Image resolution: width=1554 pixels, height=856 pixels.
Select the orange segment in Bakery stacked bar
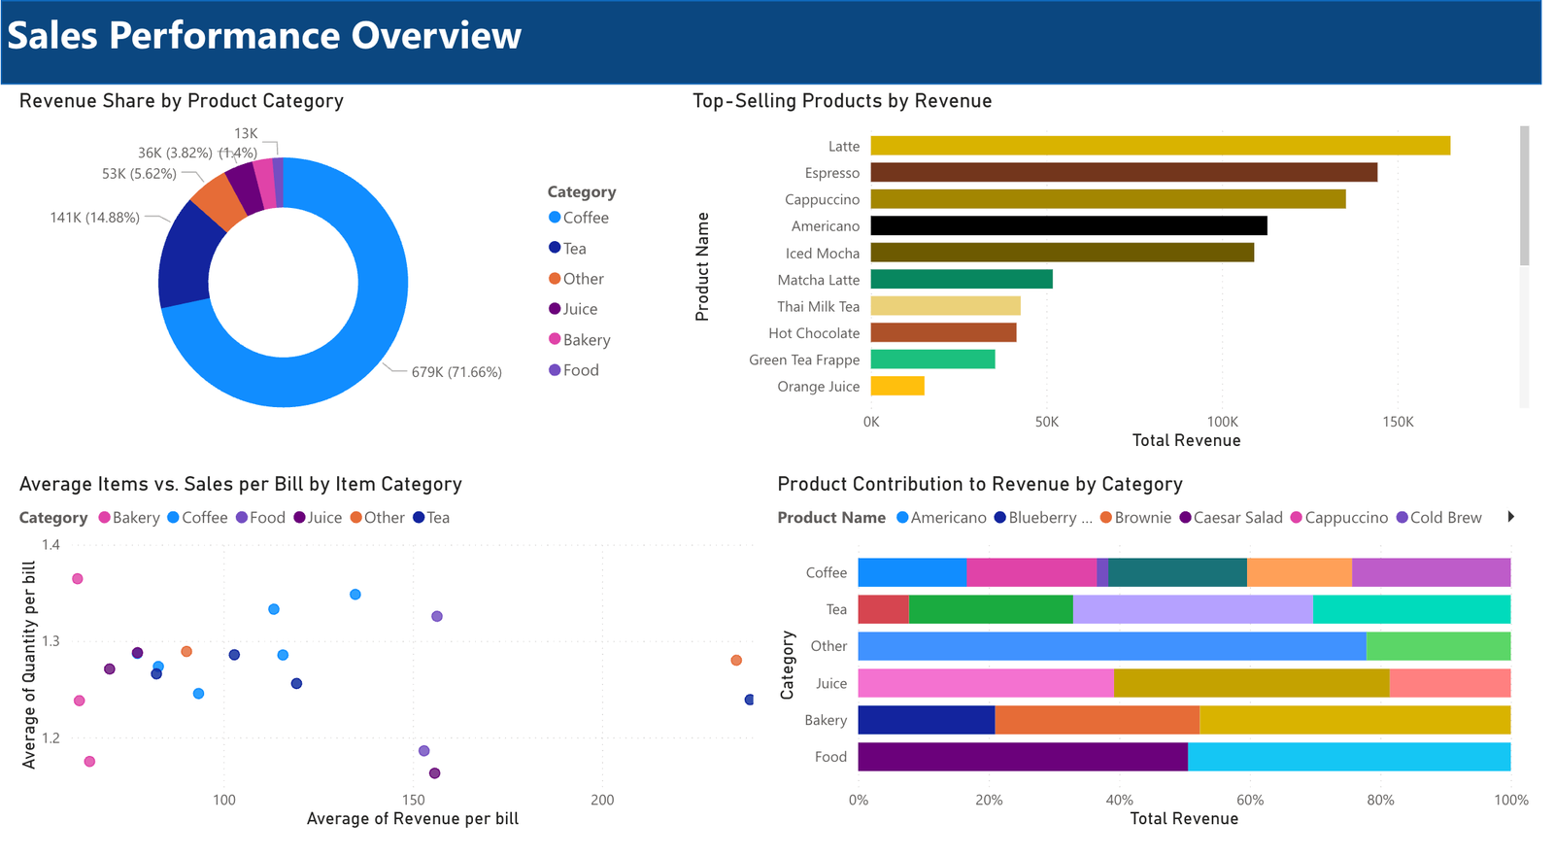(1098, 720)
